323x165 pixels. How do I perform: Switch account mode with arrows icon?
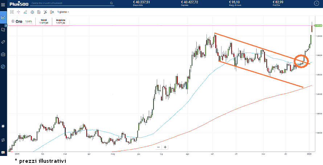coord(3,140)
